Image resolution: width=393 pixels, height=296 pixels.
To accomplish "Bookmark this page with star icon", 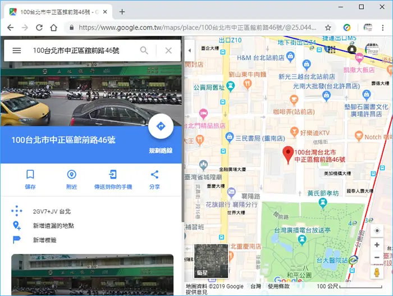I will coord(328,28).
